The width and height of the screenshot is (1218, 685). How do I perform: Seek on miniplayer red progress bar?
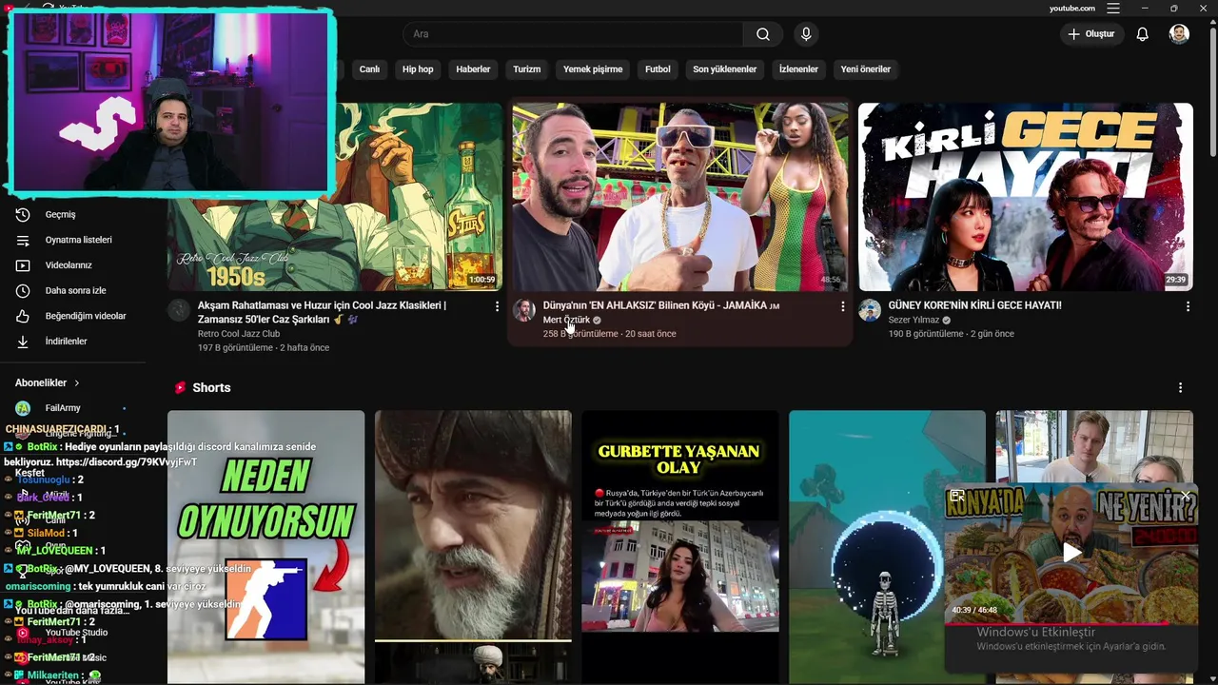click(x=1071, y=624)
